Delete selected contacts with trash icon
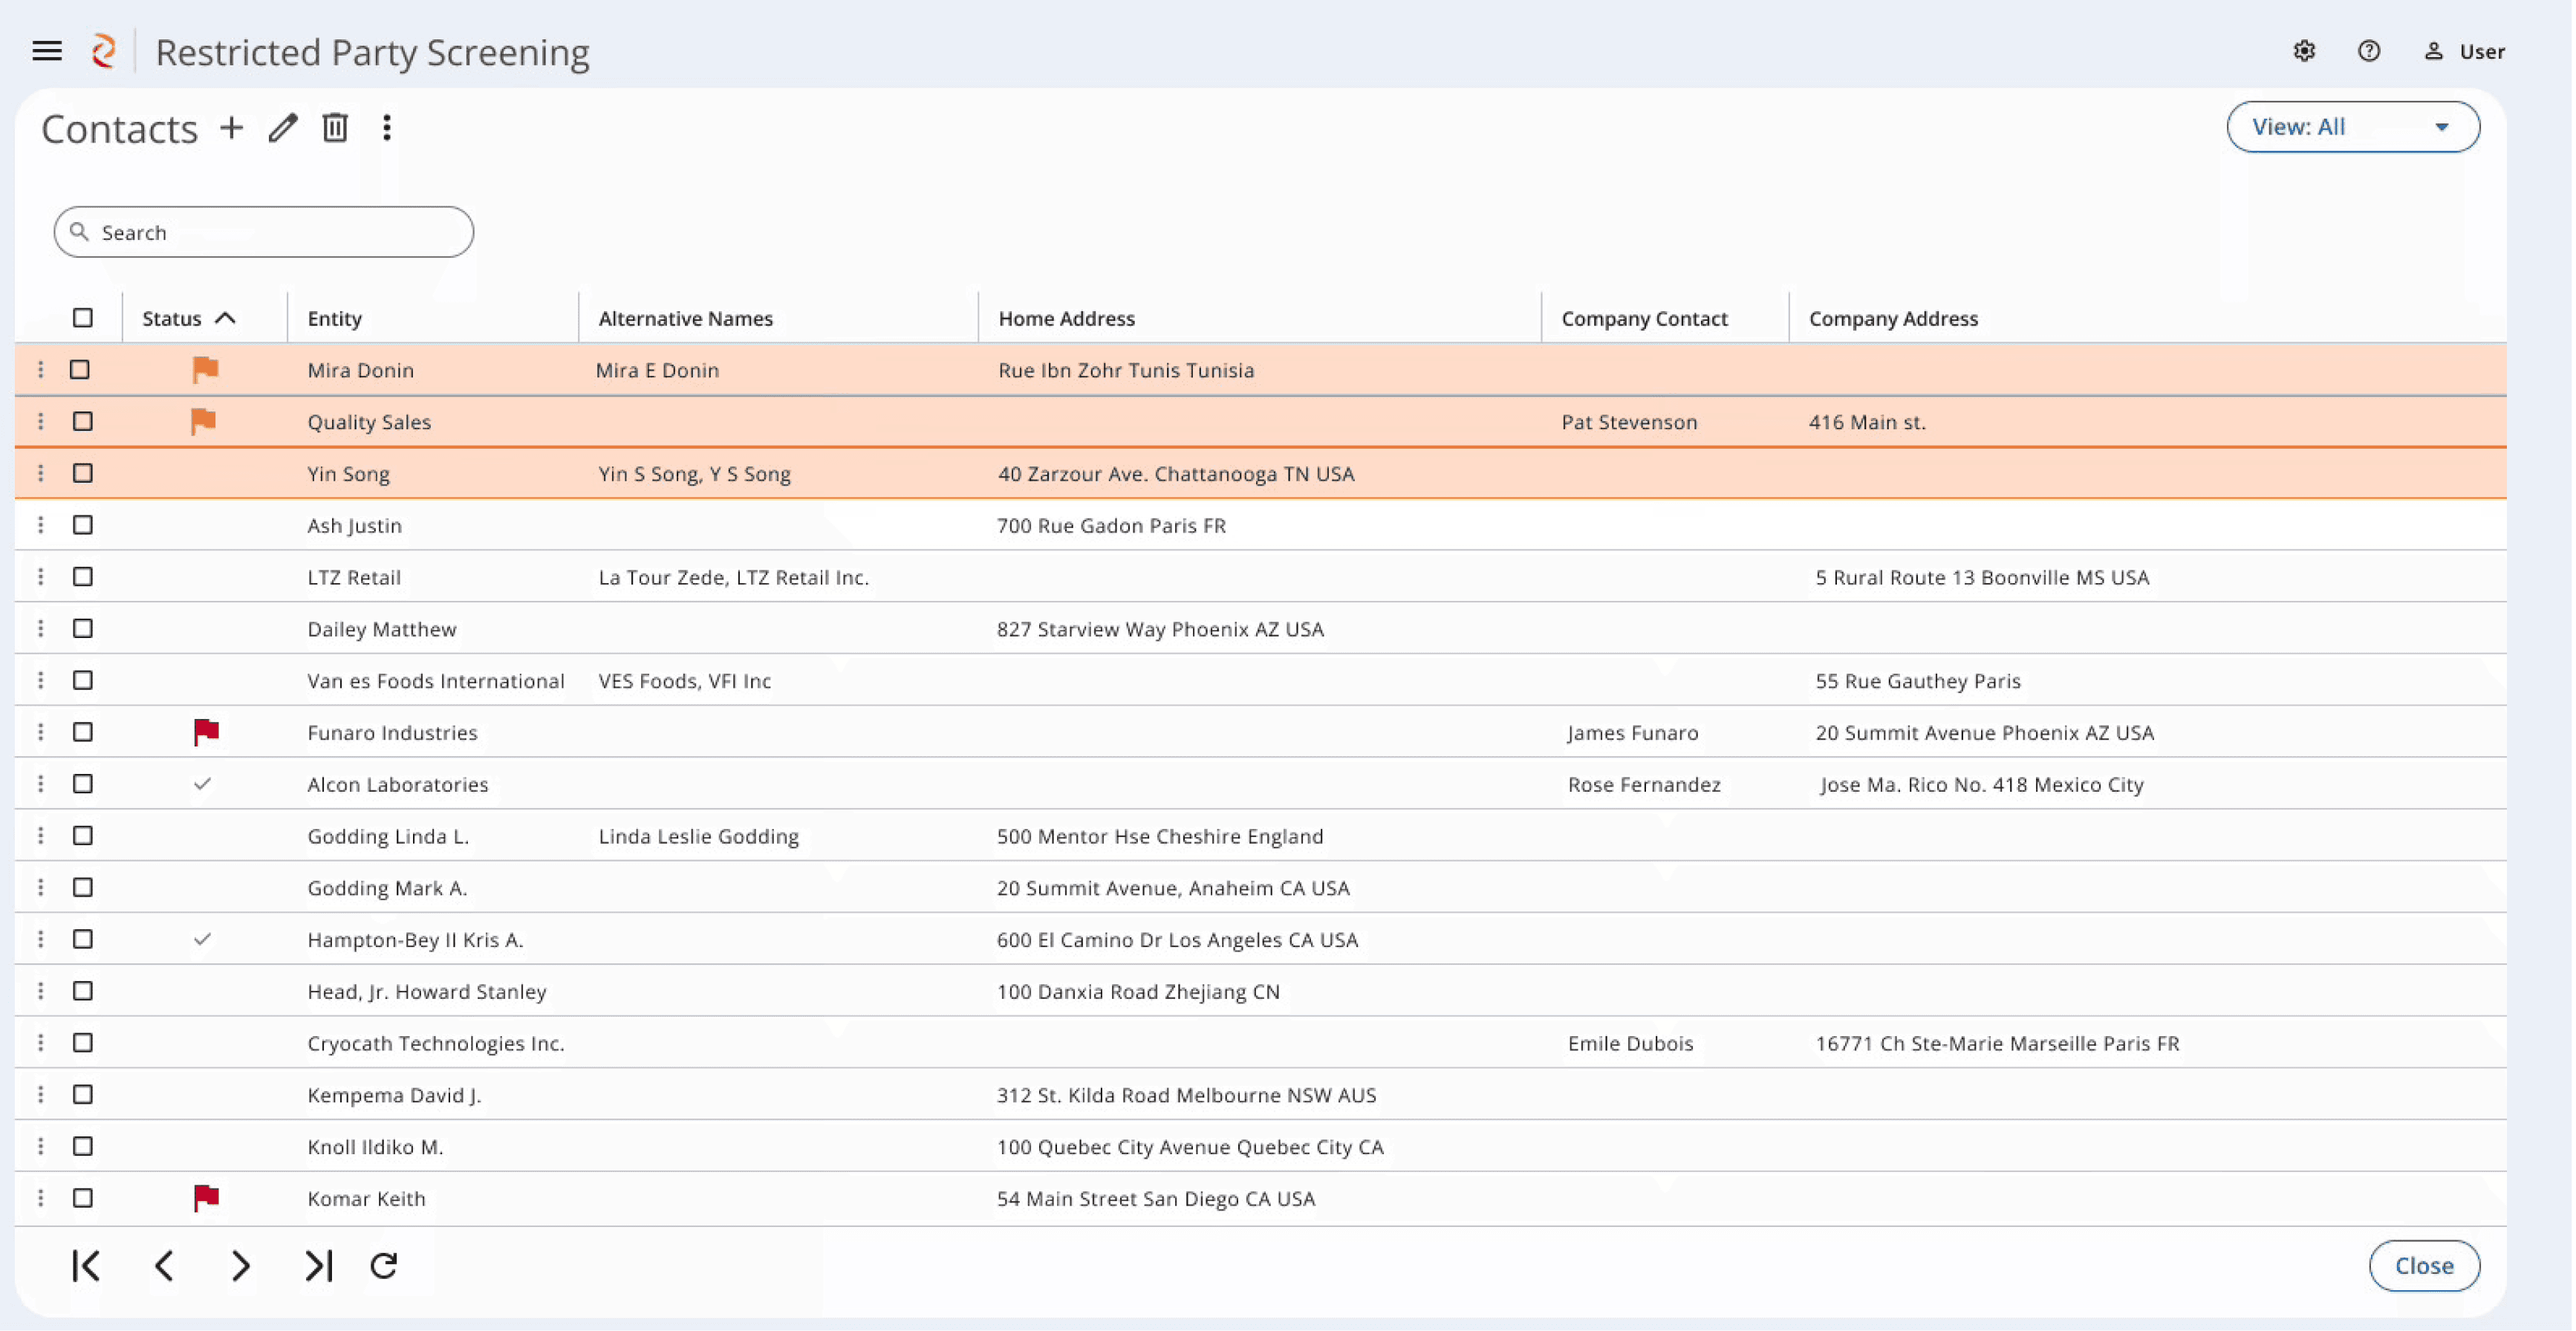Screen dimensions: 2576x1331 coord(335,128)
